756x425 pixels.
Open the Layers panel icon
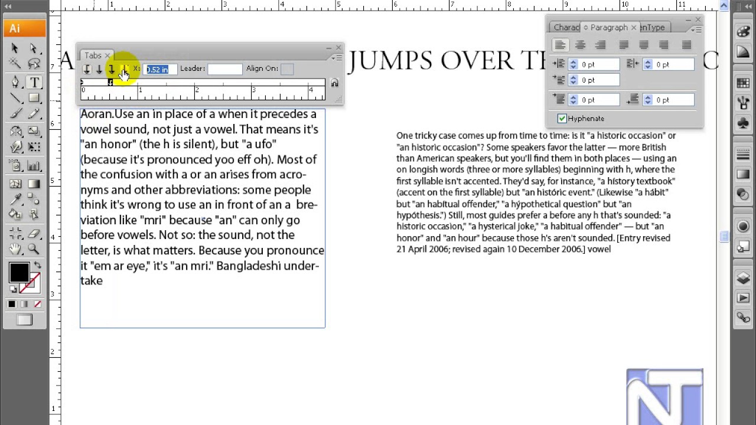[743, 278]
